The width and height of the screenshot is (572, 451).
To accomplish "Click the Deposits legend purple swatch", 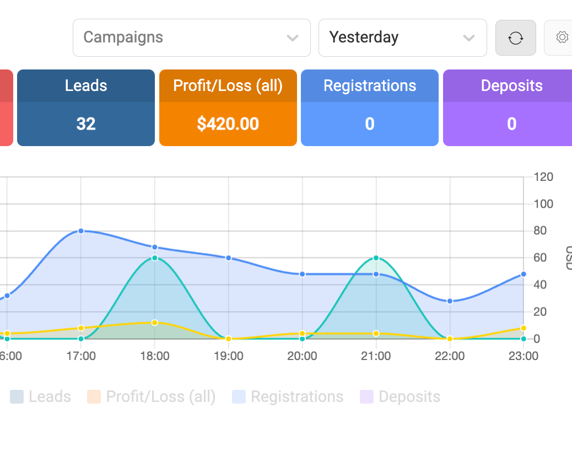I will 366,396.
